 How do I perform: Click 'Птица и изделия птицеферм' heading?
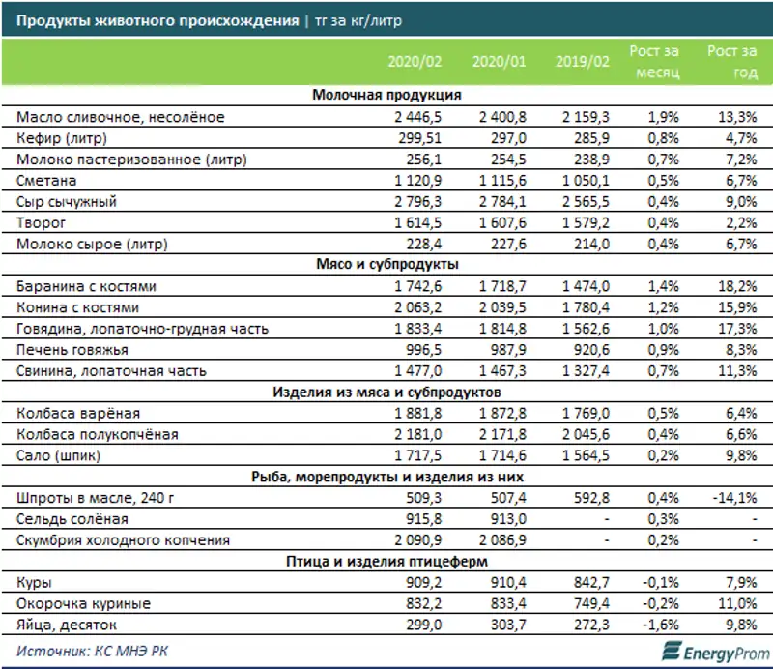pos(386,563)
